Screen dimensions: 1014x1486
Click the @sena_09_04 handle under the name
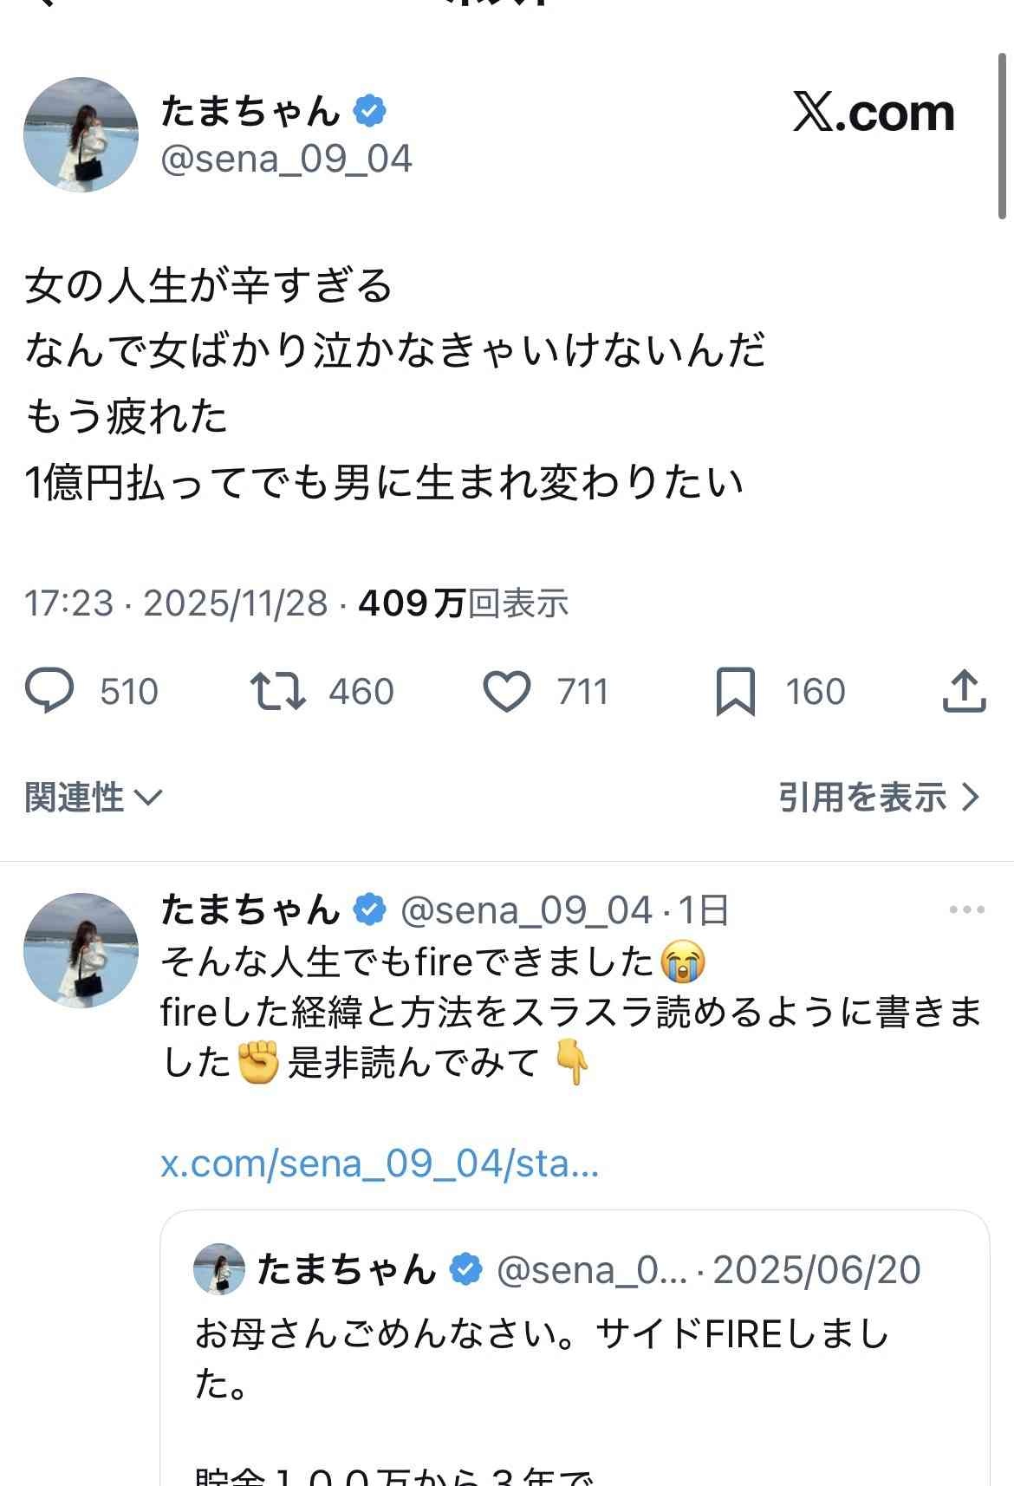286,160
